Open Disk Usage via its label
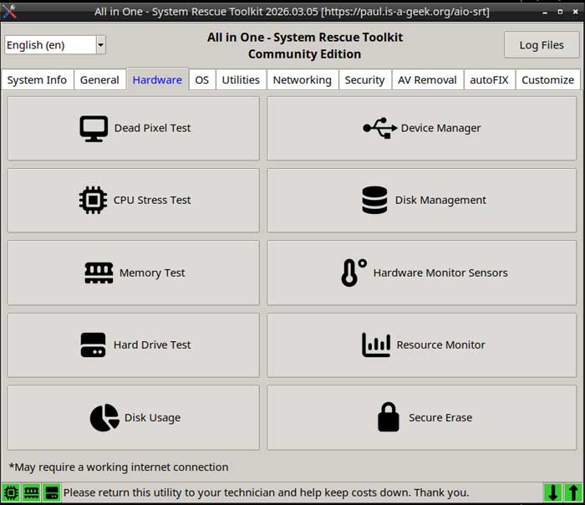The image size is (585, 505). [152, 418]
